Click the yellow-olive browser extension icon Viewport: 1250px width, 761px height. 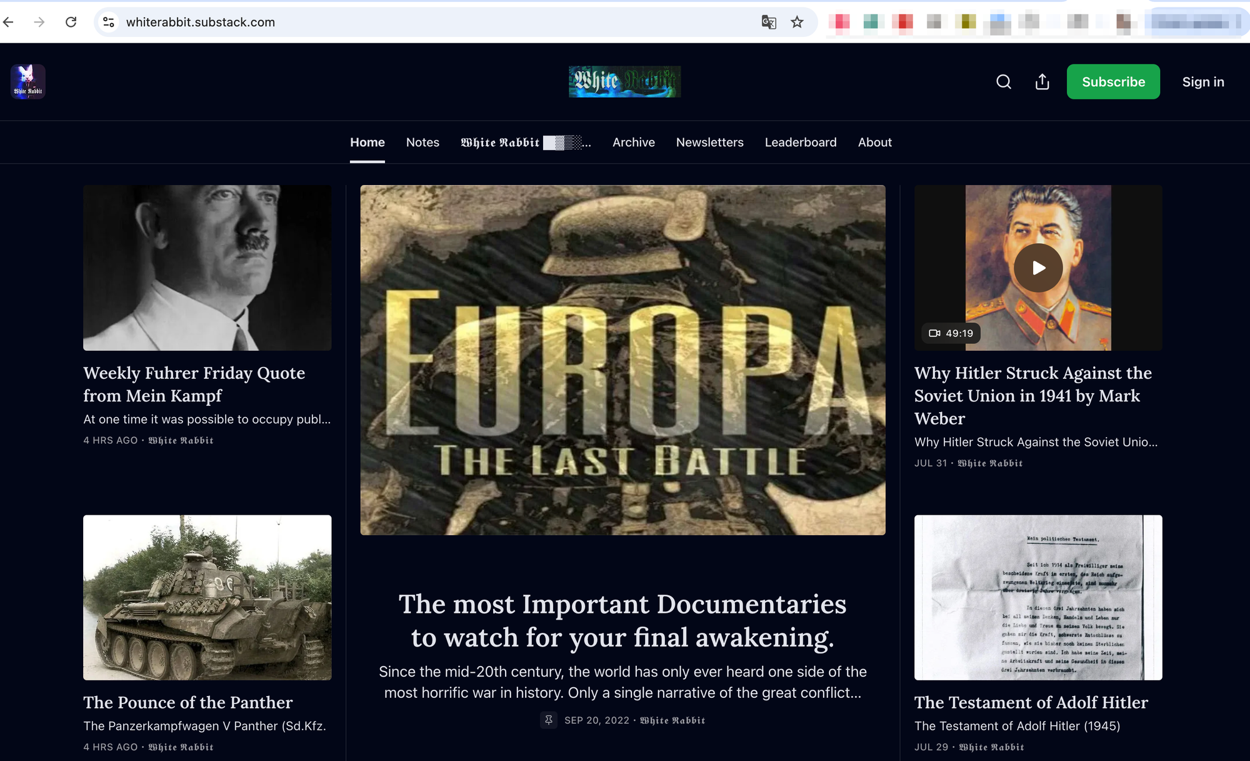tap(966, 22)
